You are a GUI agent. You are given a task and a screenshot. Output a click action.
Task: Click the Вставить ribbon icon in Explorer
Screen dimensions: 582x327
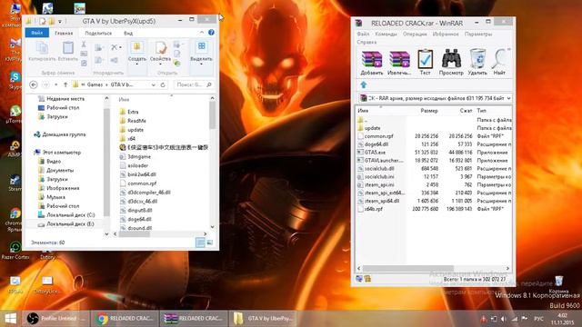(x=68, y=52)
